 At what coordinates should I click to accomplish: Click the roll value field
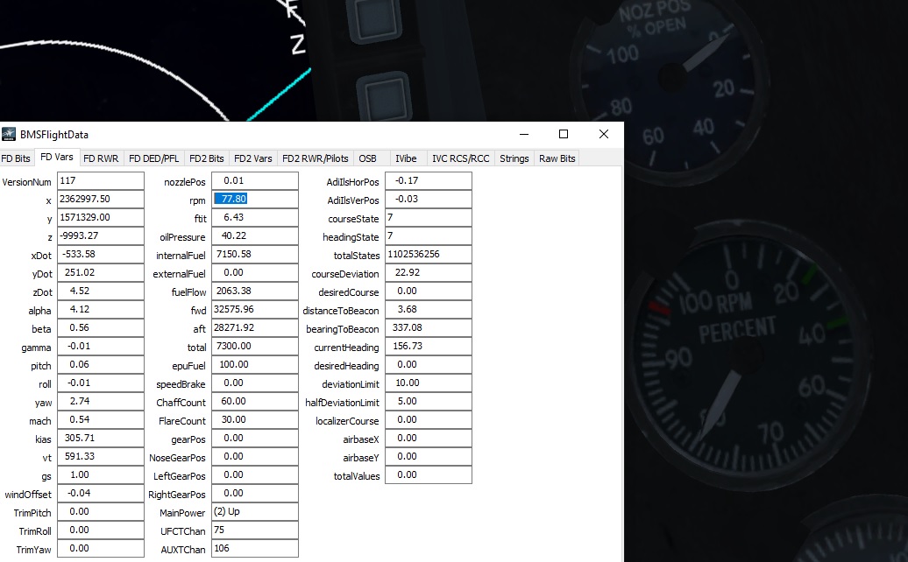pos(101,383)
